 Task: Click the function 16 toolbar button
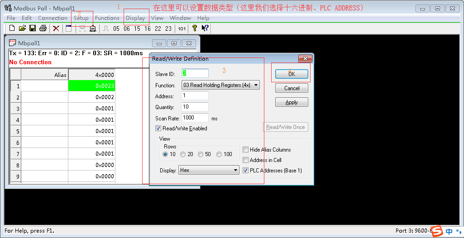pos(147,29)
